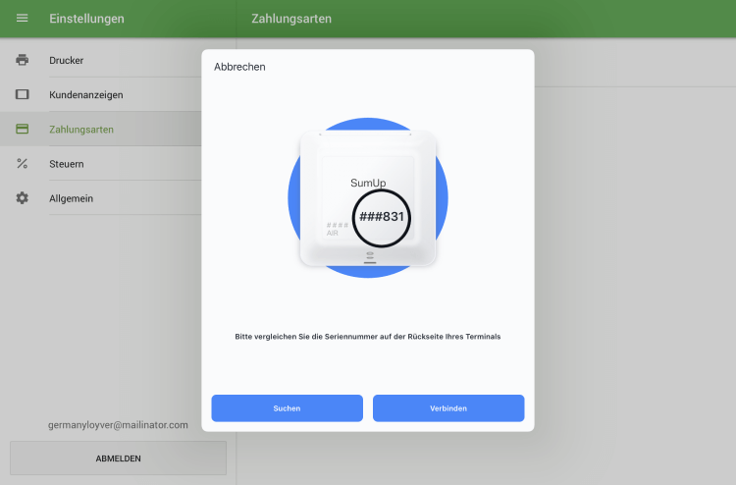736x485 pixels.
Task: Click the customer display screen icon
Action: 22,95
